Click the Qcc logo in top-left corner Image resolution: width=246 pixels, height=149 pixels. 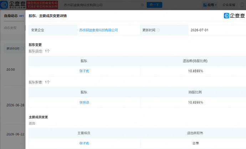(x=13, y=5)
